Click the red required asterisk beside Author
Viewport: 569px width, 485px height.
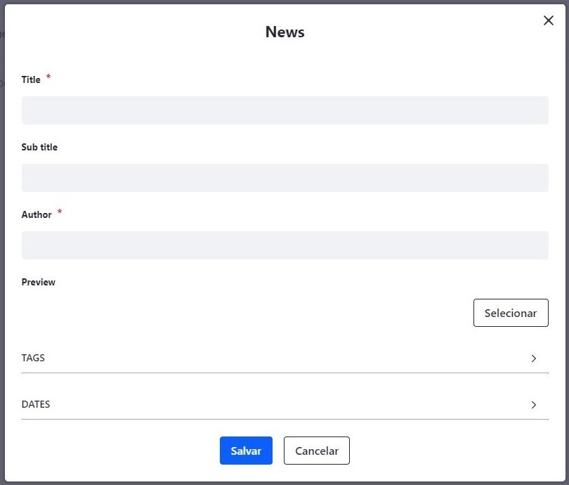(60, 212)
